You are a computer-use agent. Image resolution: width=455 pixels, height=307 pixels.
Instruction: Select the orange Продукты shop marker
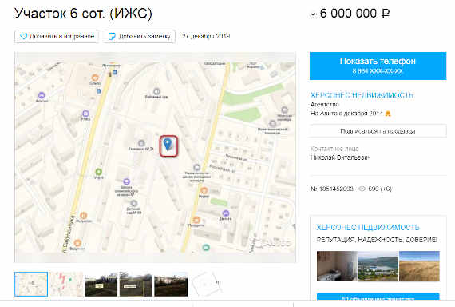[x=196, y=220]
